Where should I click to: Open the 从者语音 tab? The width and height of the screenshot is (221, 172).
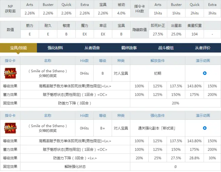[92, 48]
